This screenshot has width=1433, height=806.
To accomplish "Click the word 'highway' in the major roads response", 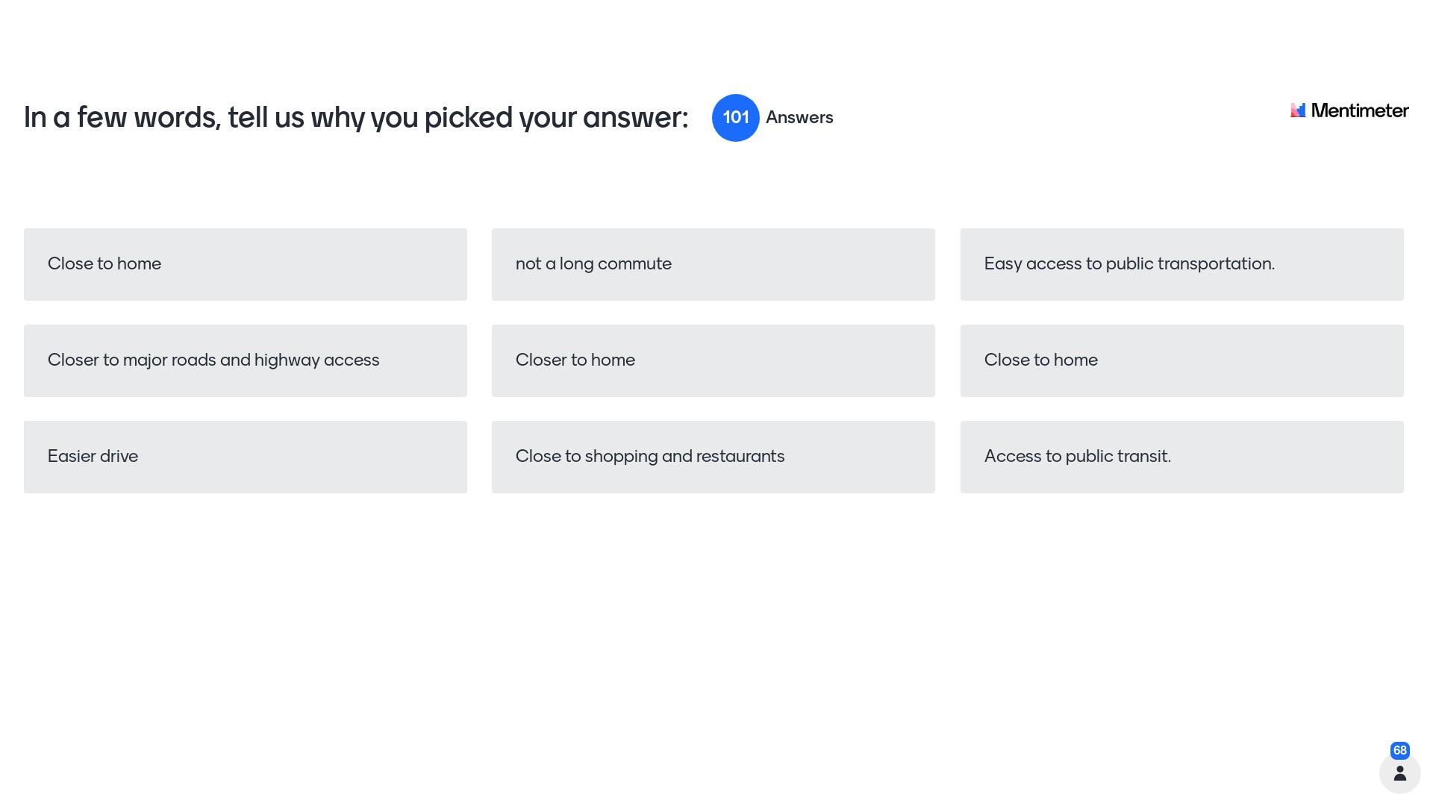I will coord(287,360).
